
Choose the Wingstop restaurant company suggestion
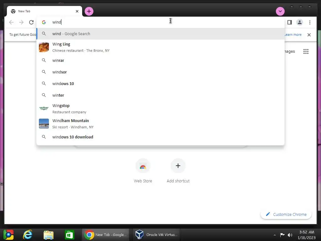pyautogui.click(x=160, y=109)
